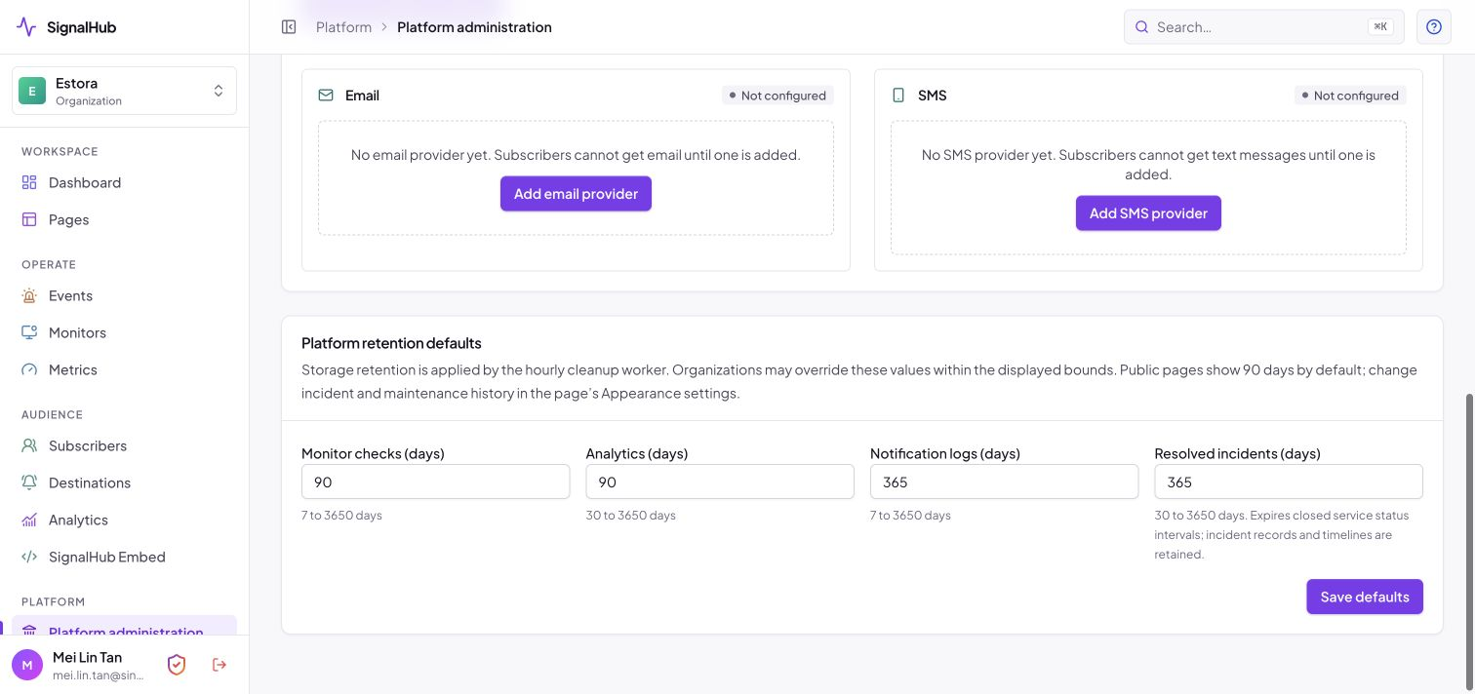Click Add email provider button

pos(576,193)
